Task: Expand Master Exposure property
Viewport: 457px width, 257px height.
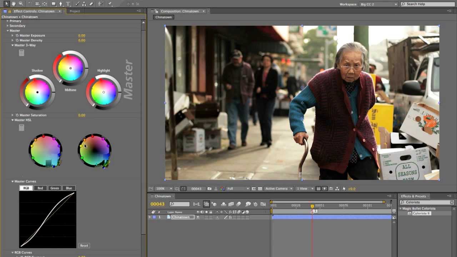Action: click(12, 35)
